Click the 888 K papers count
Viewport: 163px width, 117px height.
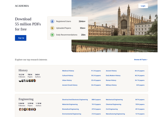[x=96, y=99]
